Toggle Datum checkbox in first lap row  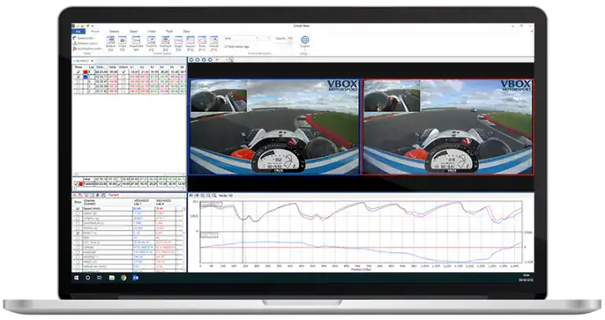click(x=124, y=72)
